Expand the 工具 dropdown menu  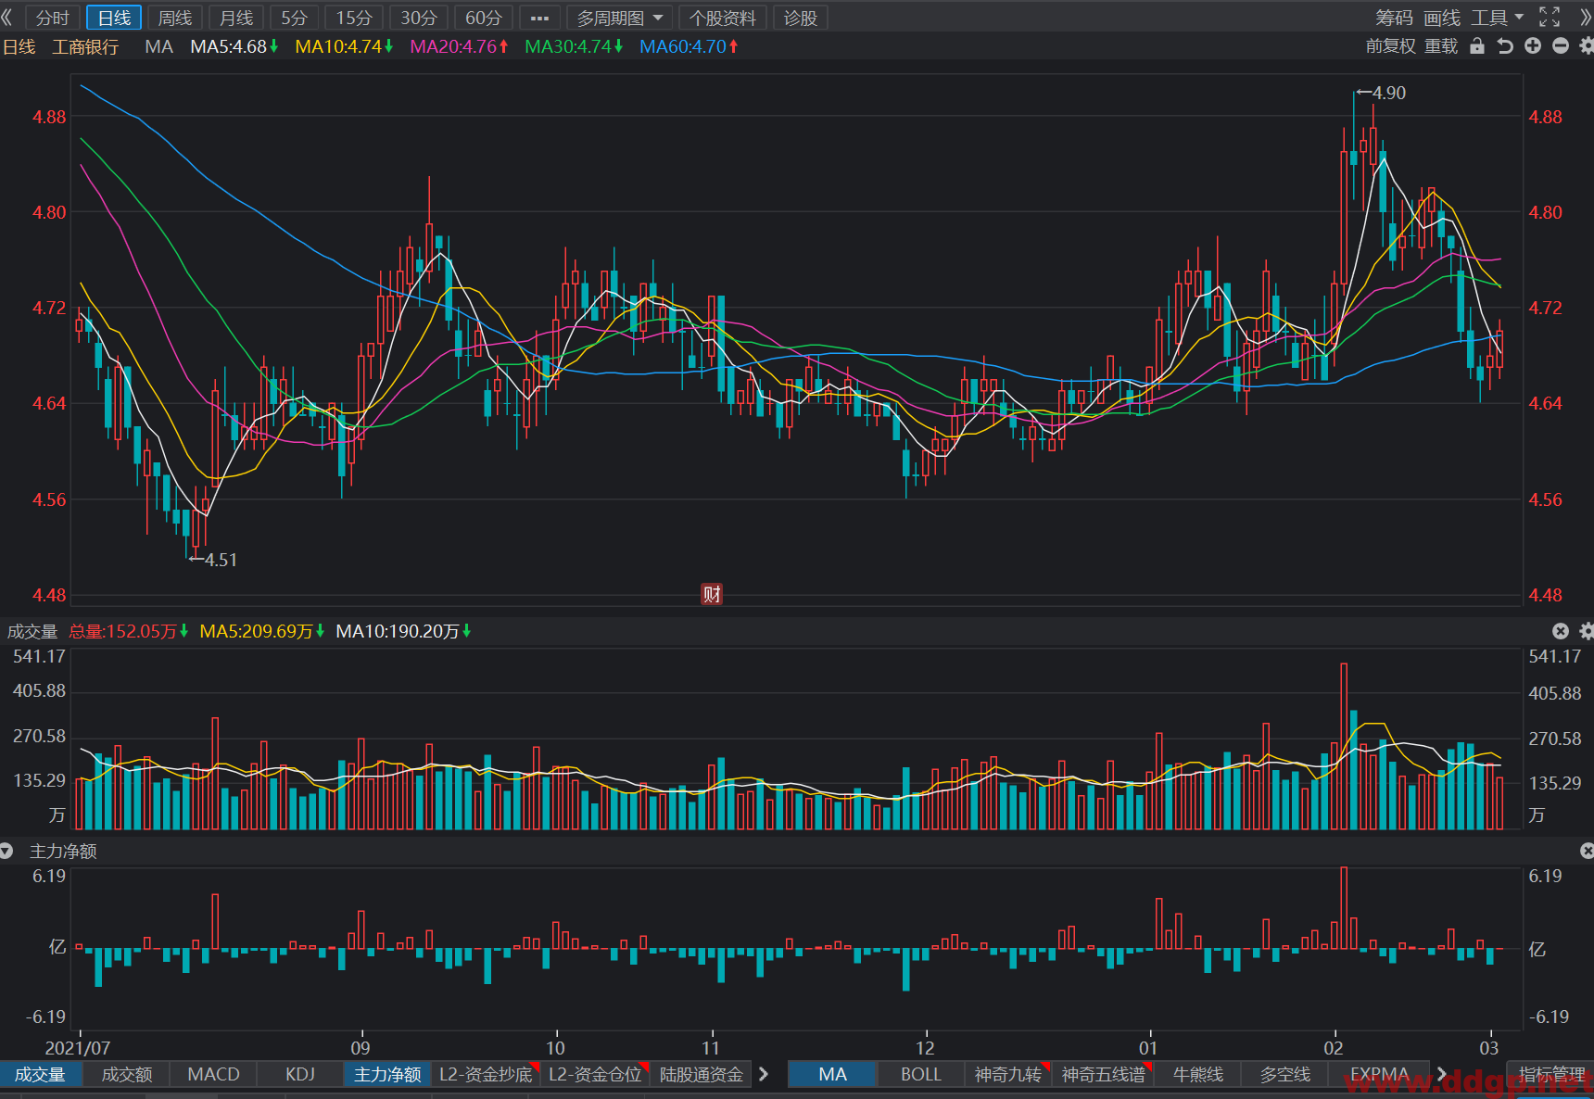[x=1497, y=18]
